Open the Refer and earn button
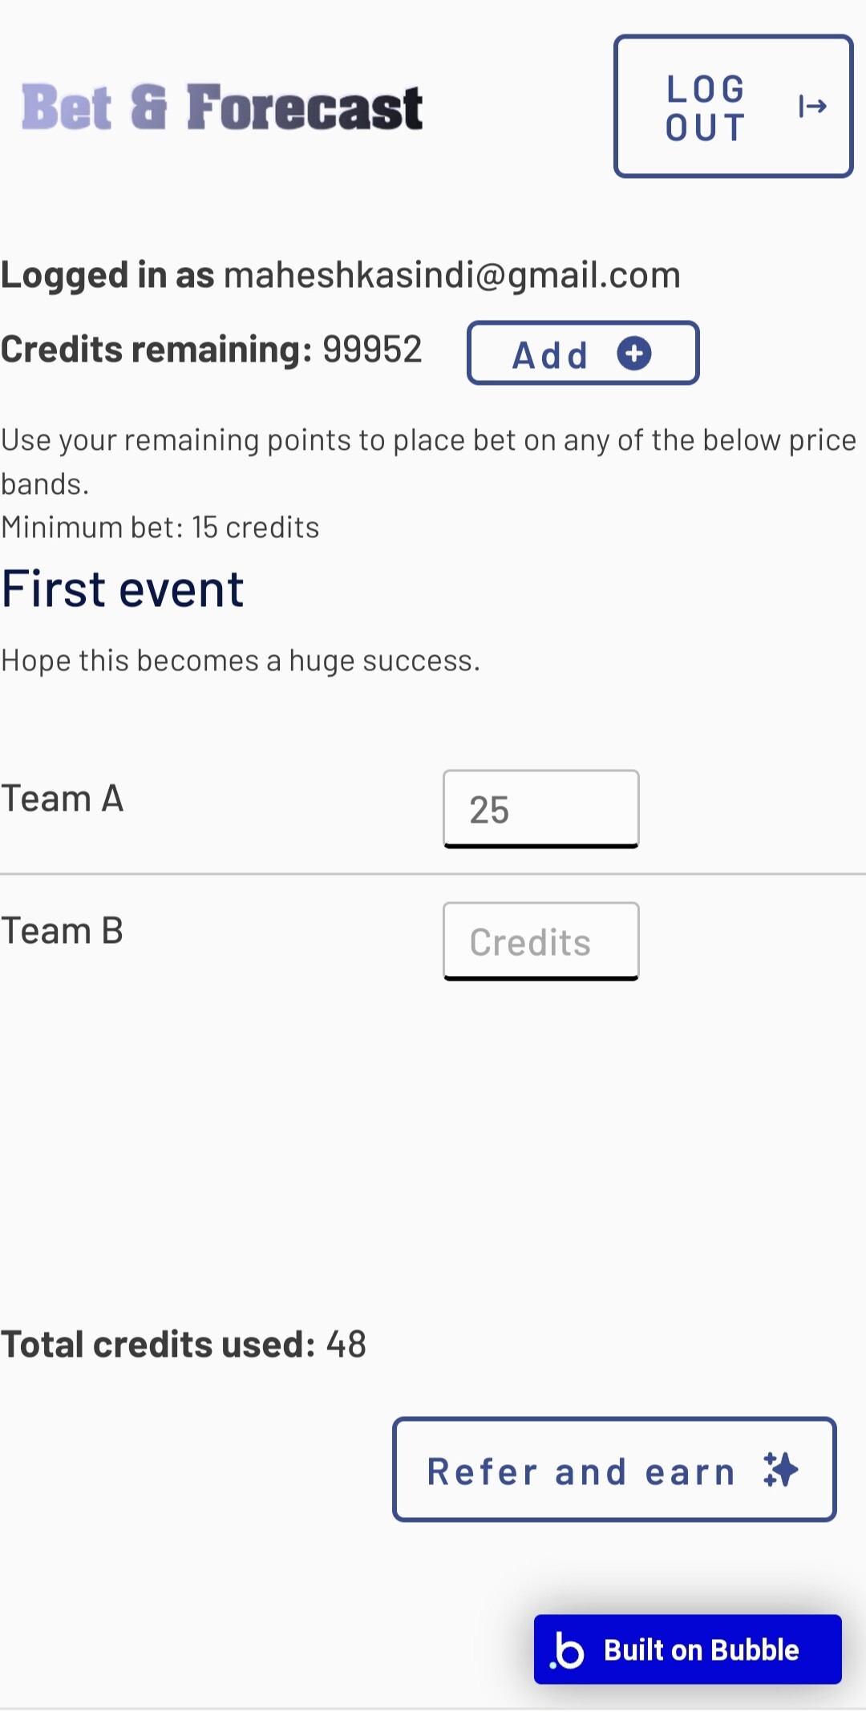Screen dimensions: 866x1712 613,1469
